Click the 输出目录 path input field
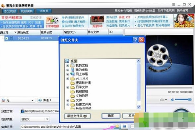Viewport: 195px width, 130px height. (67, 127)
